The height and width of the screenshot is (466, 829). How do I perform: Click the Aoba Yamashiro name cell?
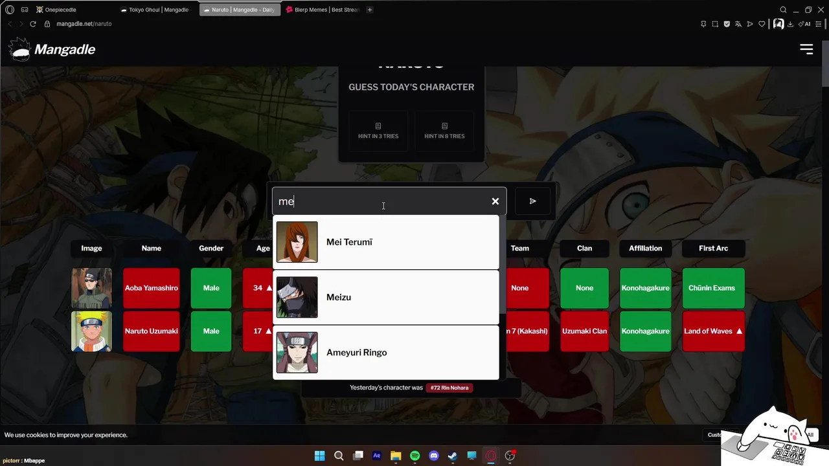pos(152,288)
